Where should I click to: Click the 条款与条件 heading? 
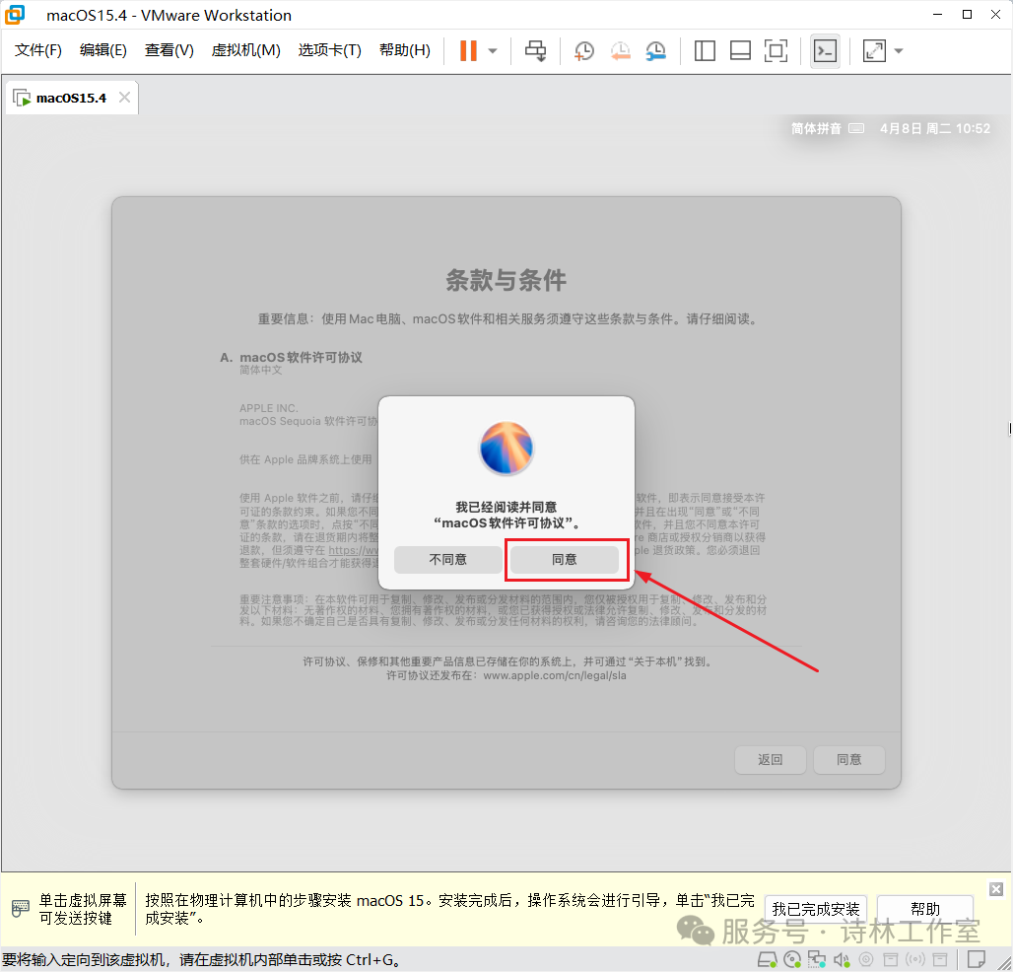[x=506, y=281]
